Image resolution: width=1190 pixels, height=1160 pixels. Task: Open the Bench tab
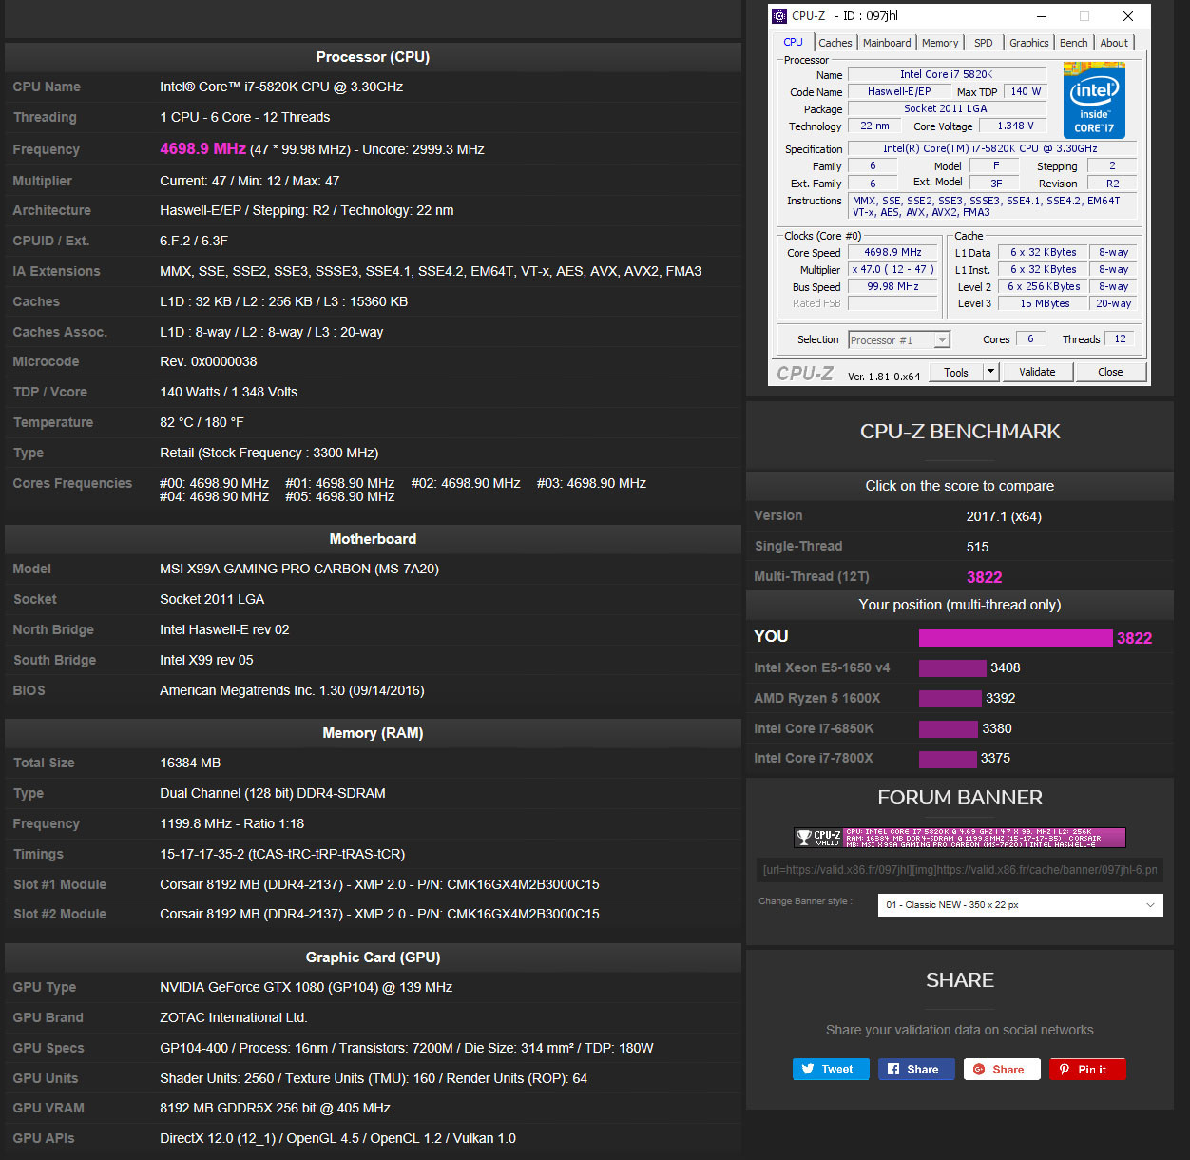point(1074,43)
